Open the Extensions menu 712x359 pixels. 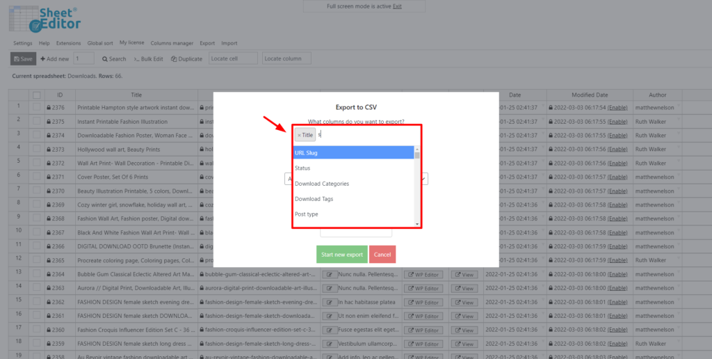click(x=69, y=43)
